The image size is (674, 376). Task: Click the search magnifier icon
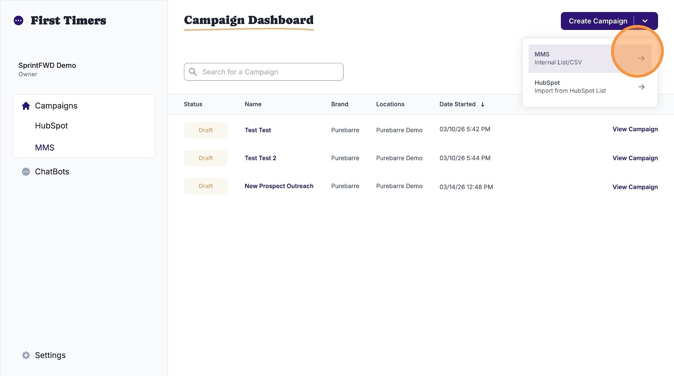(x=193, y=72)
